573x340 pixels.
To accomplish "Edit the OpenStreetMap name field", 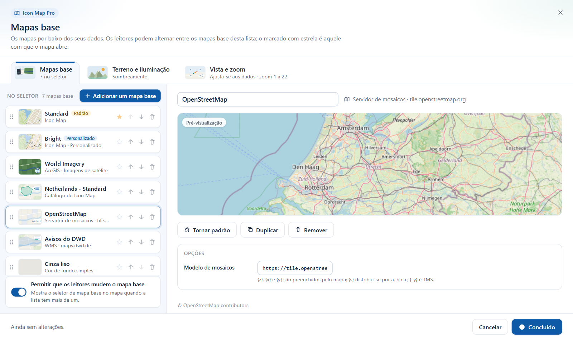I will point(258,99).
